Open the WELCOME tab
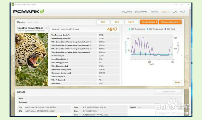Viewport: 202px width, 120px height. tap(127, 12)
